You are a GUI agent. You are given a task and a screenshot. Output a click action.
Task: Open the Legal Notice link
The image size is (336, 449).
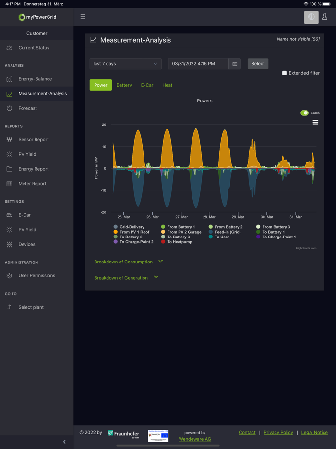pos(314,432)
